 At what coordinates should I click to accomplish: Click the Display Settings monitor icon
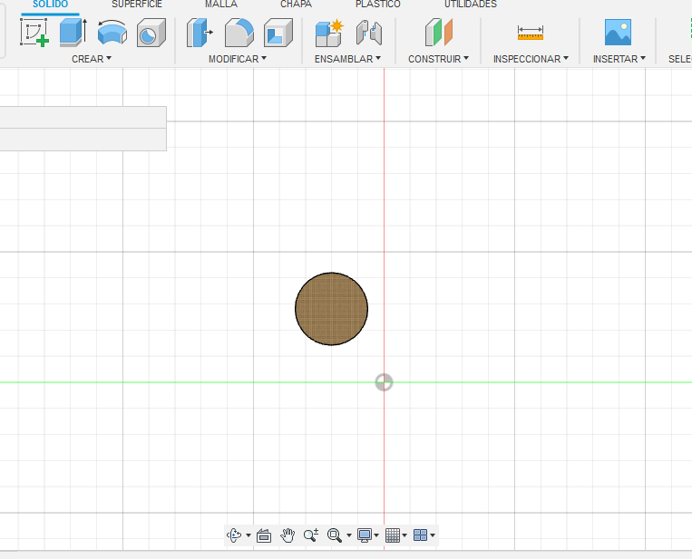pyautogui.click(x=364, y=535)
